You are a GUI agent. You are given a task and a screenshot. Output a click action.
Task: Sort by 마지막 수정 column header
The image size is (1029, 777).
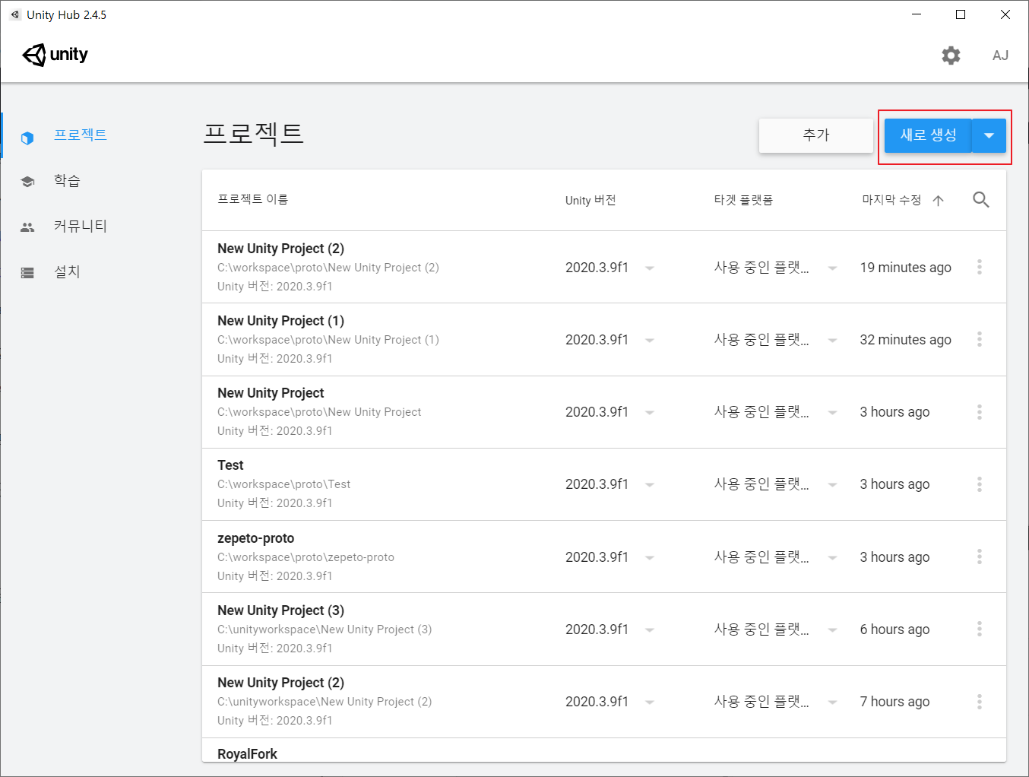[x=891, y=200]
